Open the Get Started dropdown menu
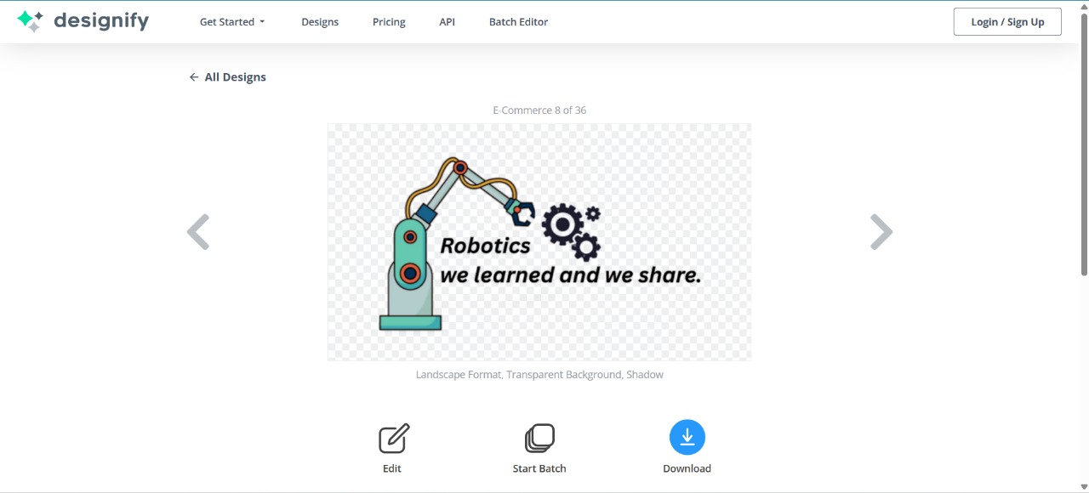 pyautogui.click(x=232, y=22)
